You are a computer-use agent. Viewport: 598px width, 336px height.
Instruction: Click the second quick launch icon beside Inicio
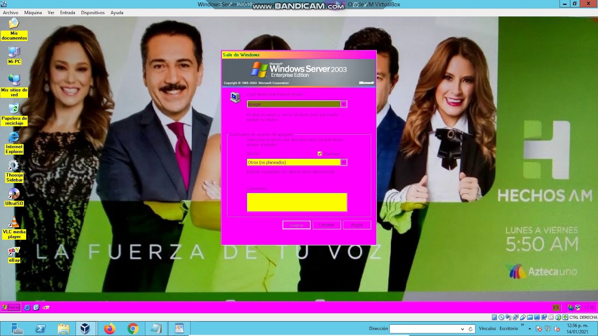[36, 308]
